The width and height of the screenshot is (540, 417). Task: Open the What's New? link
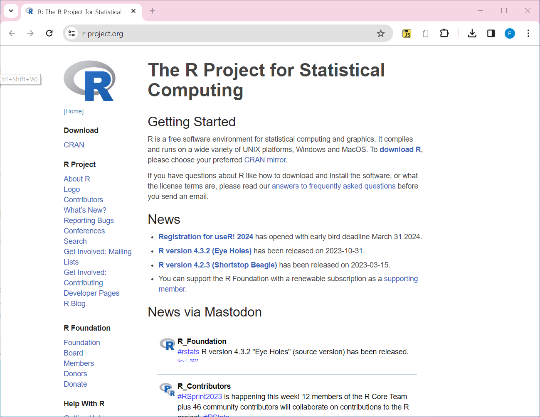tap(85, 210)
